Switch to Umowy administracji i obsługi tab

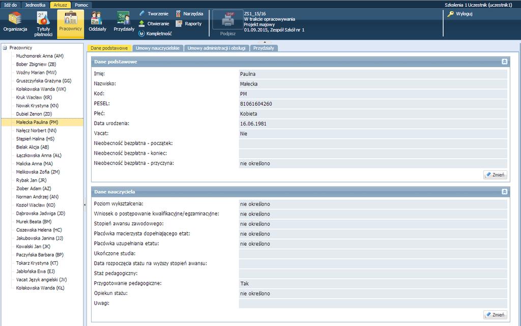216,48
